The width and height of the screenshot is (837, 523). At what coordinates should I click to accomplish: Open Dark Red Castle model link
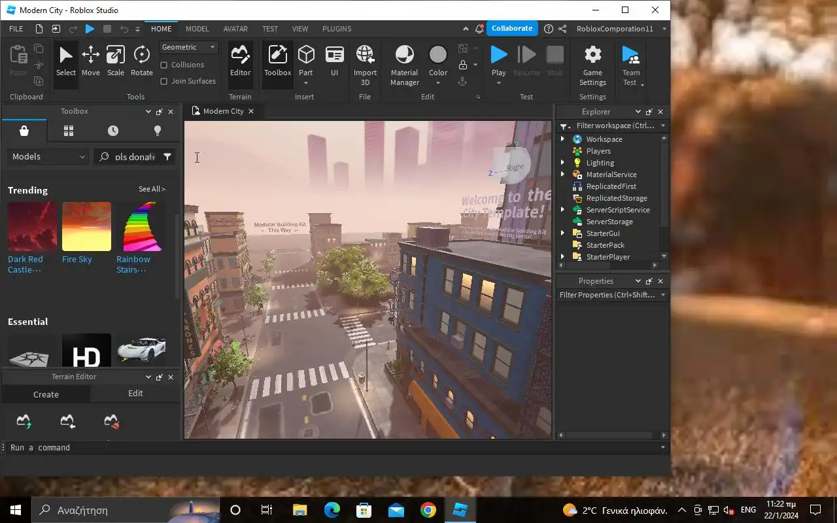25,265
